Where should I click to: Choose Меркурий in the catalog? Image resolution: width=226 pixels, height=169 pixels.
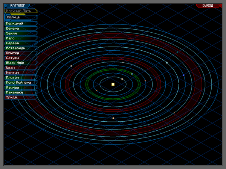(x=21, y=24)
